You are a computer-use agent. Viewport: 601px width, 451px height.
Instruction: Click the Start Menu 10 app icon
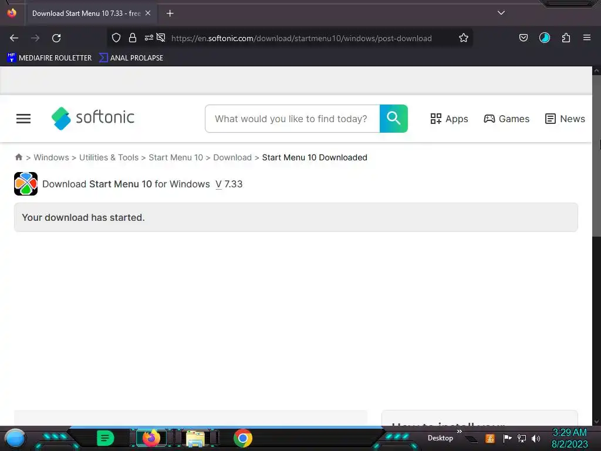pyautogui.click(x=26, y=184)
